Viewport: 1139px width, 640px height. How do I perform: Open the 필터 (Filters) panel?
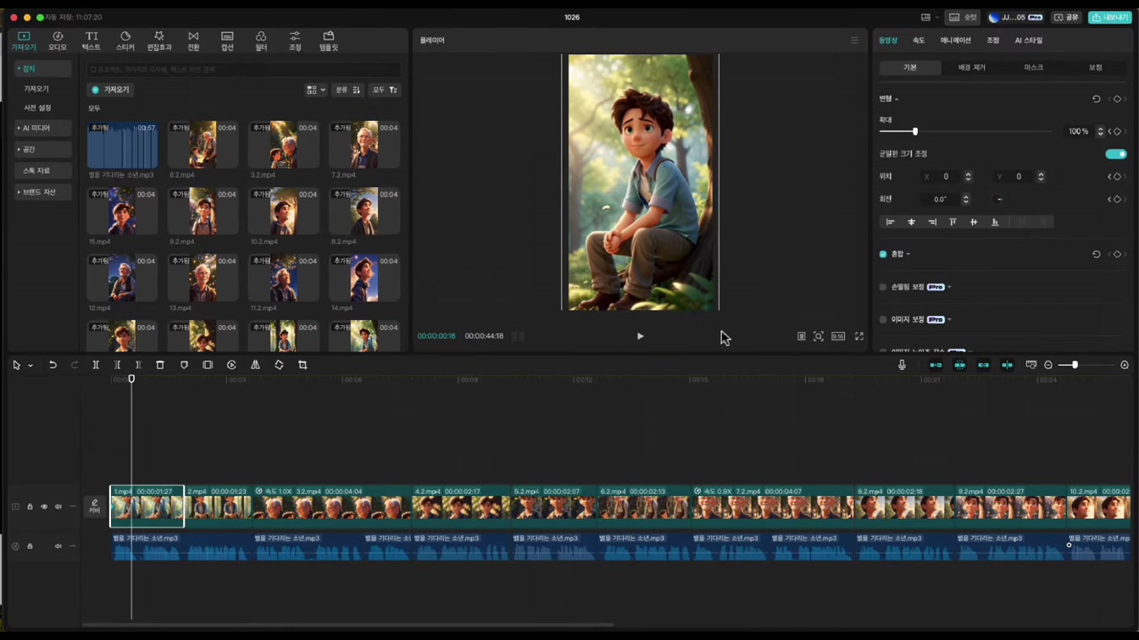coord(261,41)
